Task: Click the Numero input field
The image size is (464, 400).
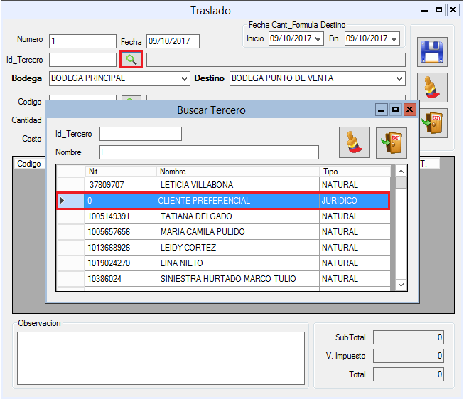Action: point(82,41)
